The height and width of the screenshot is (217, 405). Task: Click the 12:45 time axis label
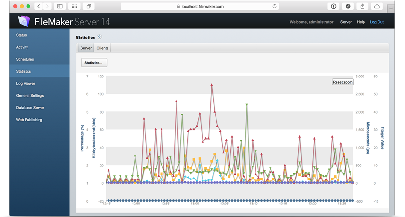pyautogui.click(x=107, y=204)
